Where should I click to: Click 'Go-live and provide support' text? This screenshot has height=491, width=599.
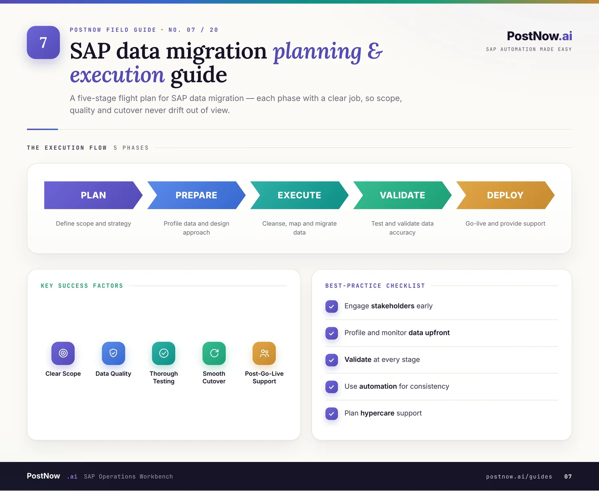click(506, 224)
